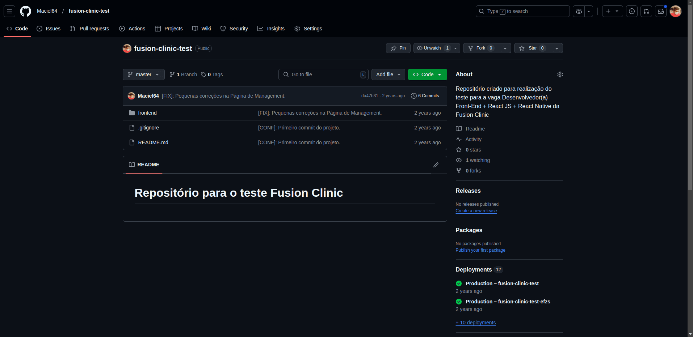Click the Create a new release link
The image size is (693, 337).
click(x=476, y=211)
